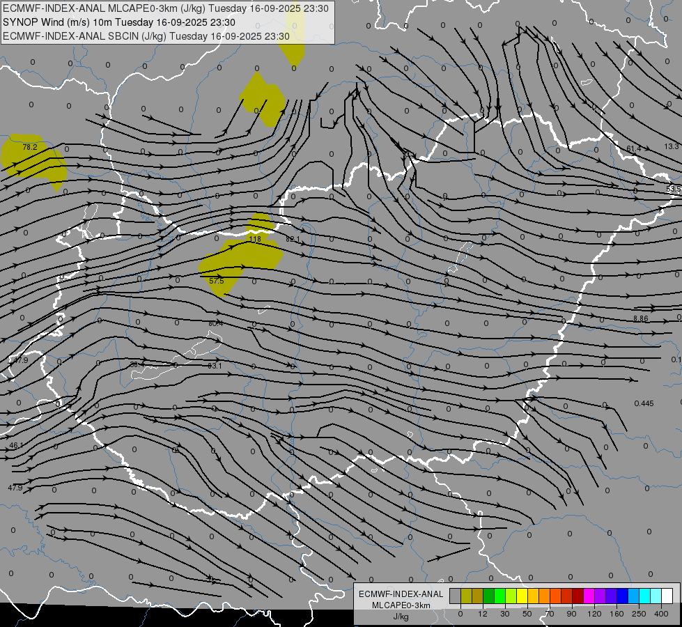Click the map value '53.5'

[674, 189]
